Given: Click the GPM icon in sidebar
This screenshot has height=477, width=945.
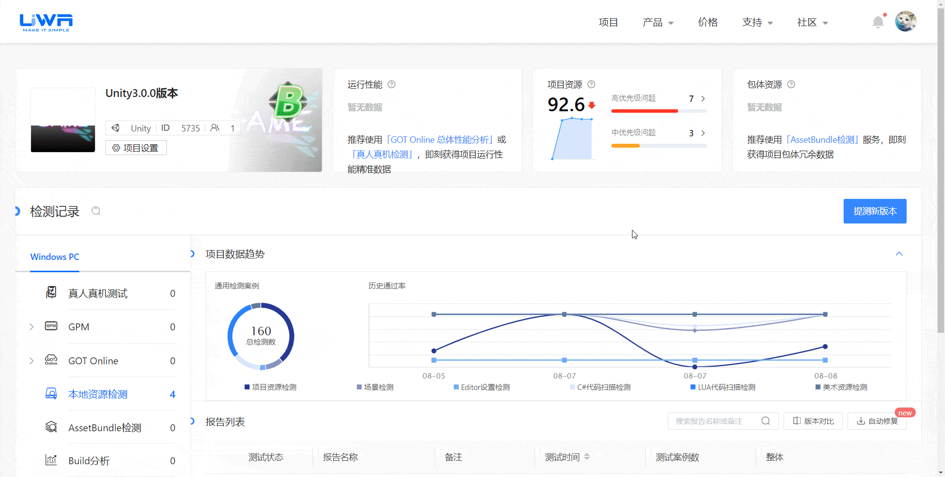Looking at the screenshot, I should click(51, 326).
